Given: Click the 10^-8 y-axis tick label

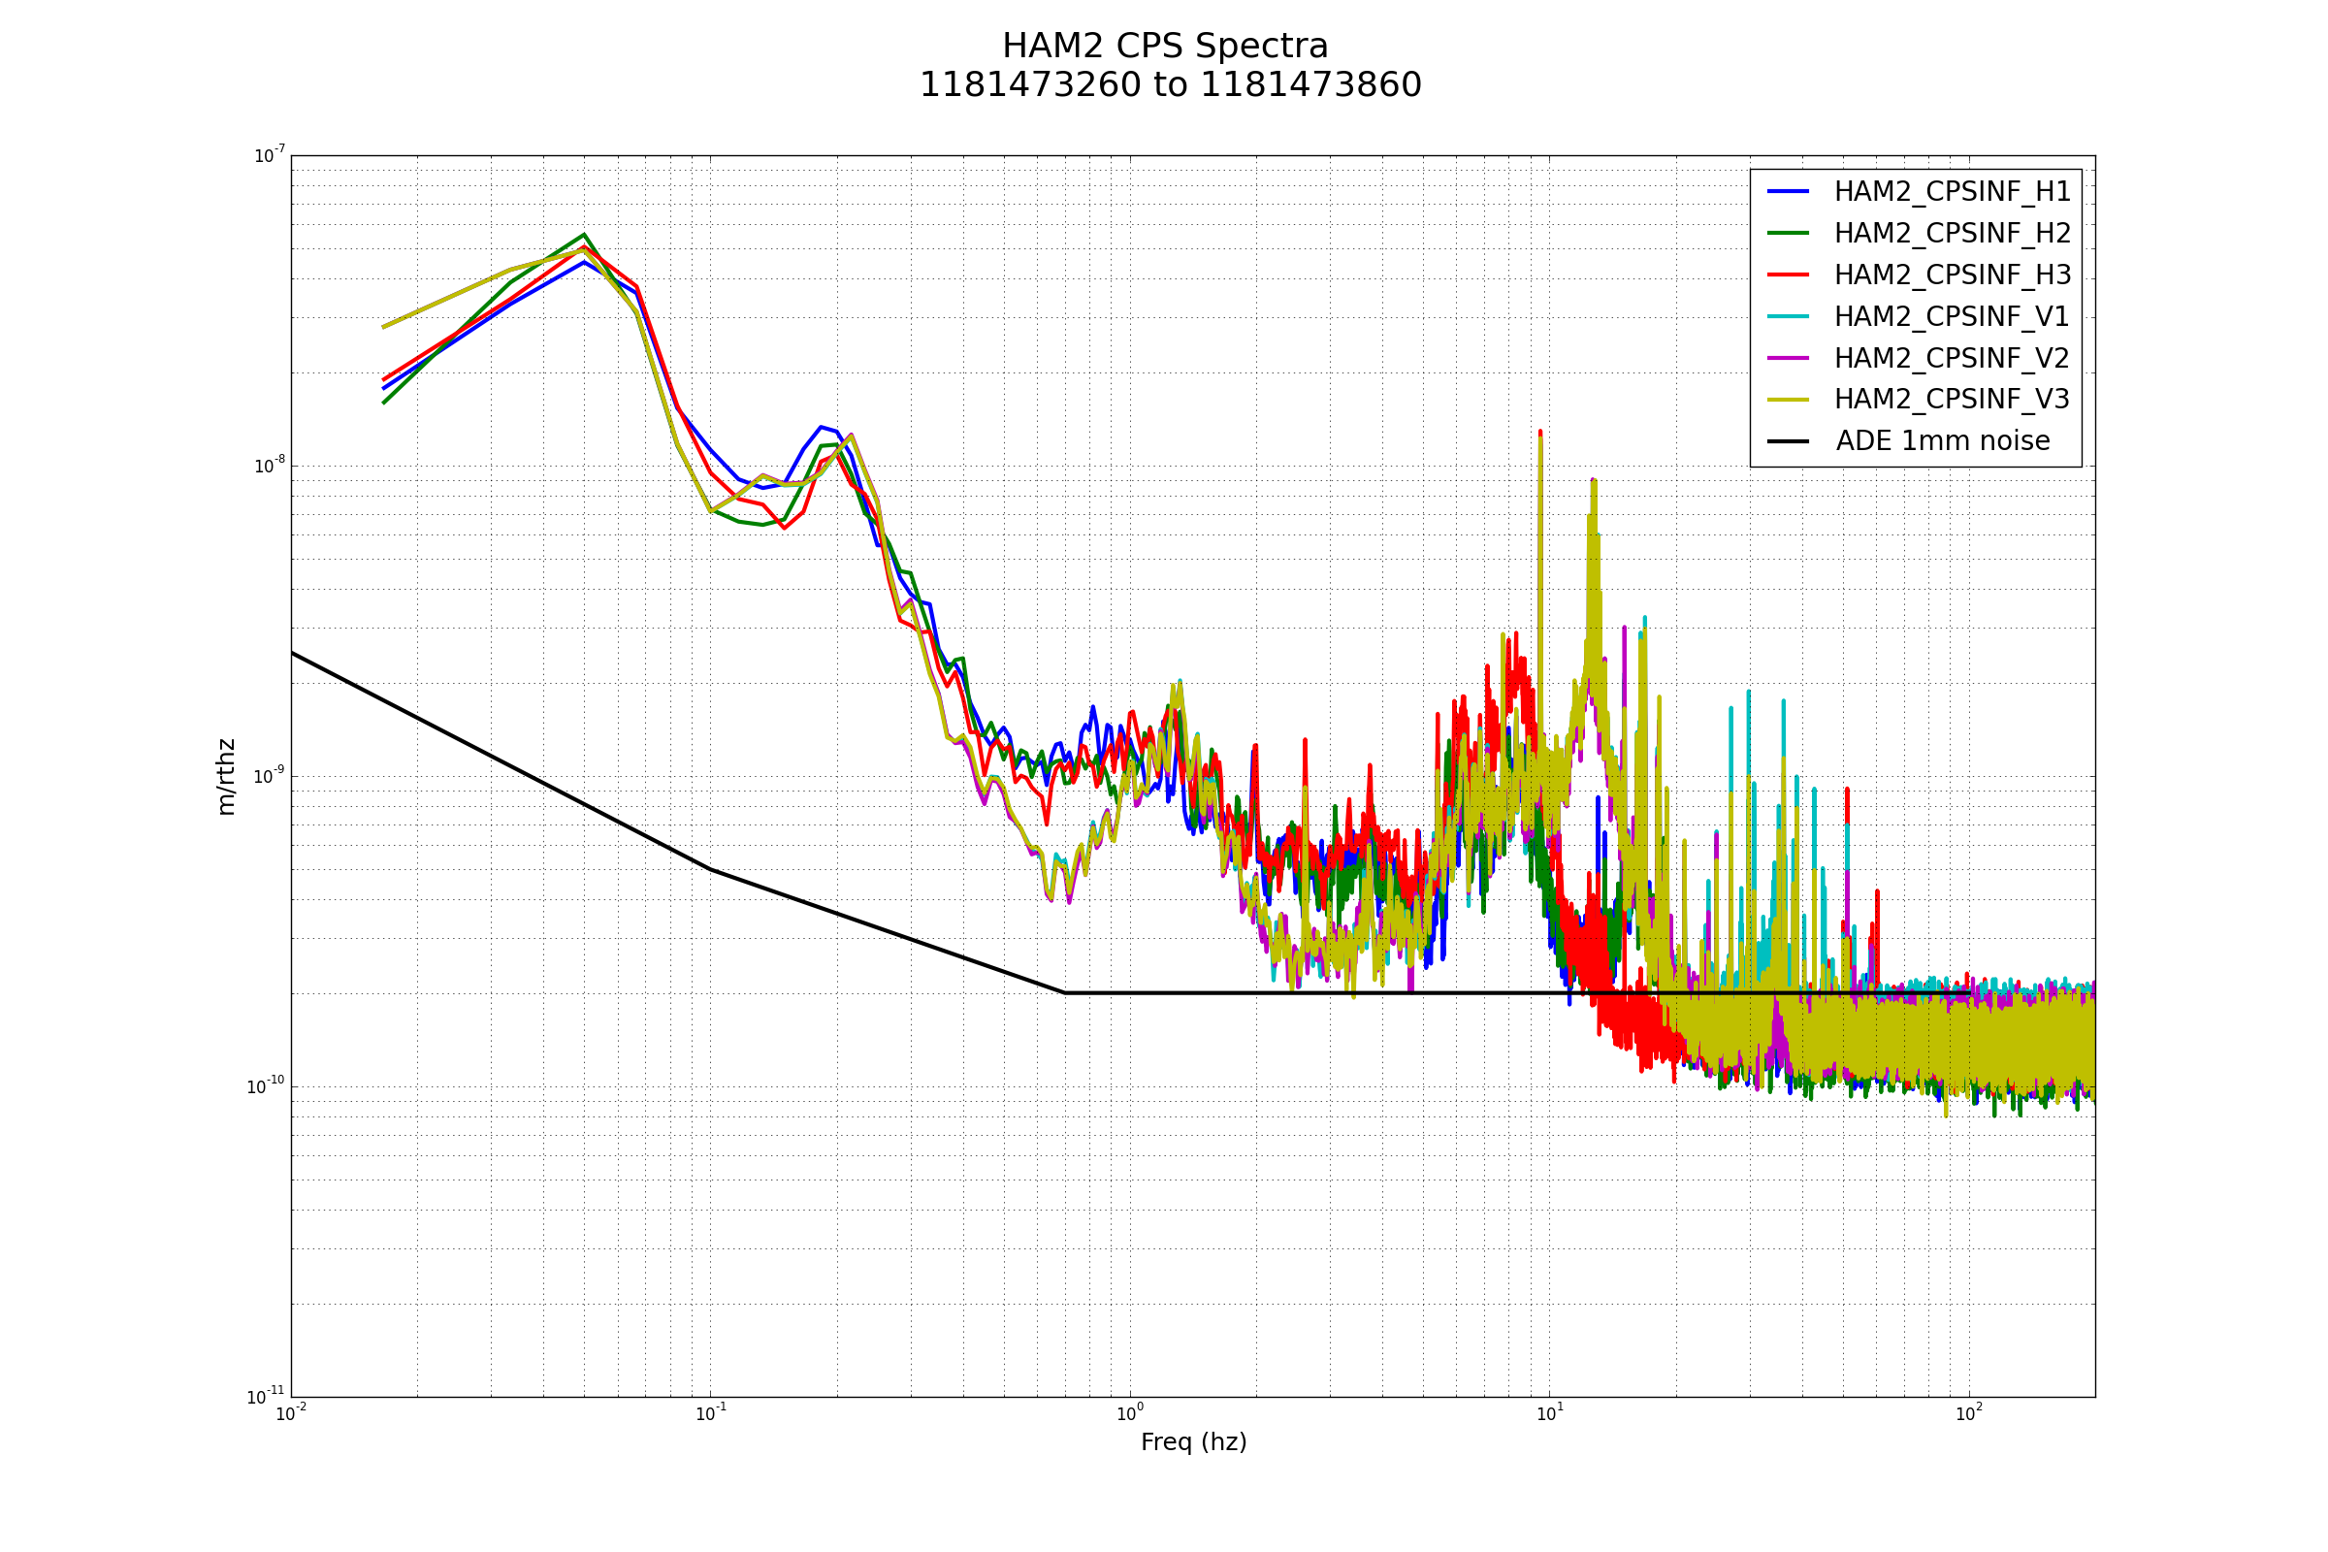Looking at the screenshot, I should [270, 466].
